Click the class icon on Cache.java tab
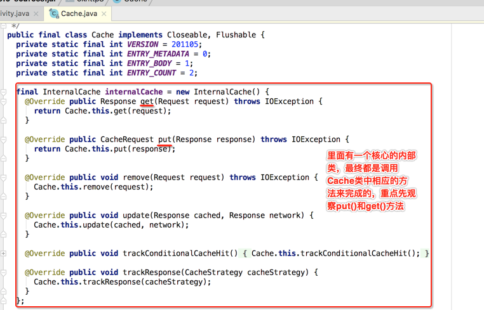Screen dimensions: 484x310 [x=54, y=13]
